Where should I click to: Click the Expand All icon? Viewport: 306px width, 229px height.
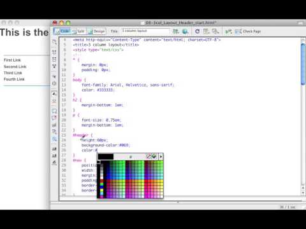54,66
